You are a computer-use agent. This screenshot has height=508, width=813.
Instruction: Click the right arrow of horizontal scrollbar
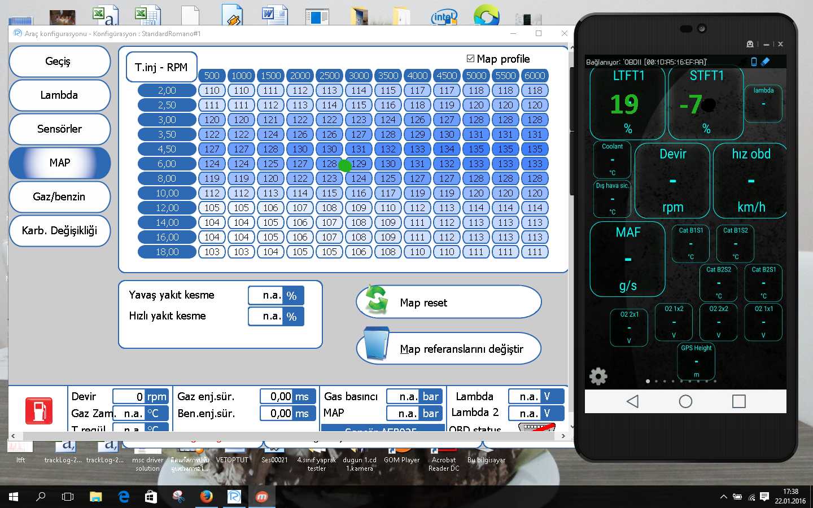[563, 436]
